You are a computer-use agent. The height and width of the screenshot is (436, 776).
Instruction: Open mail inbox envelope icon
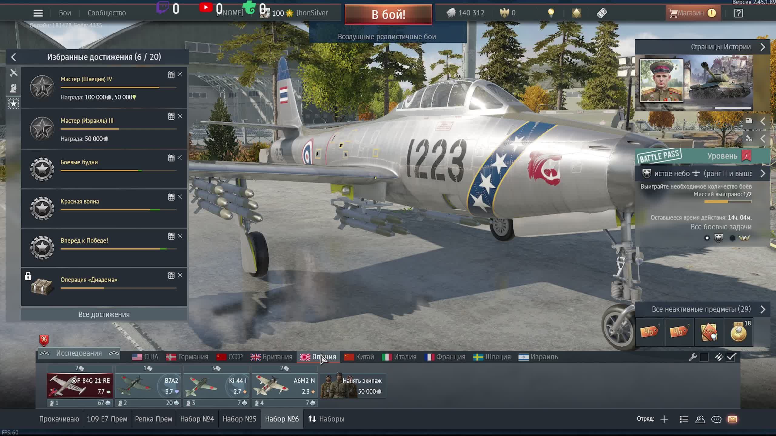pyautogui.click(x=732, y=419)
